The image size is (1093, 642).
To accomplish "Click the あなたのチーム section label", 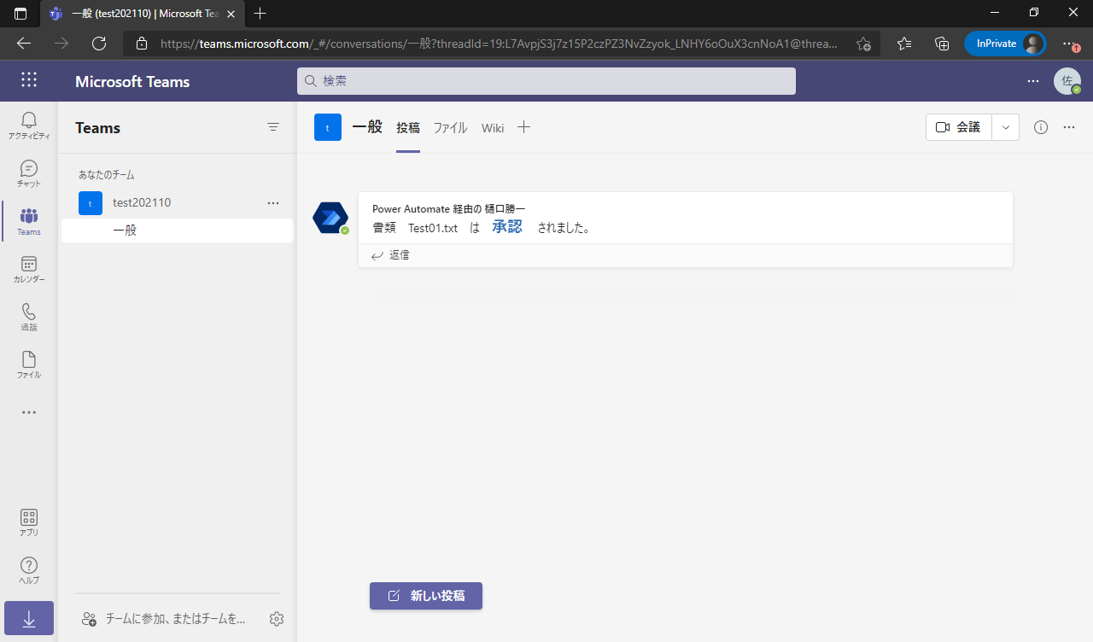I will pos(107,174).
